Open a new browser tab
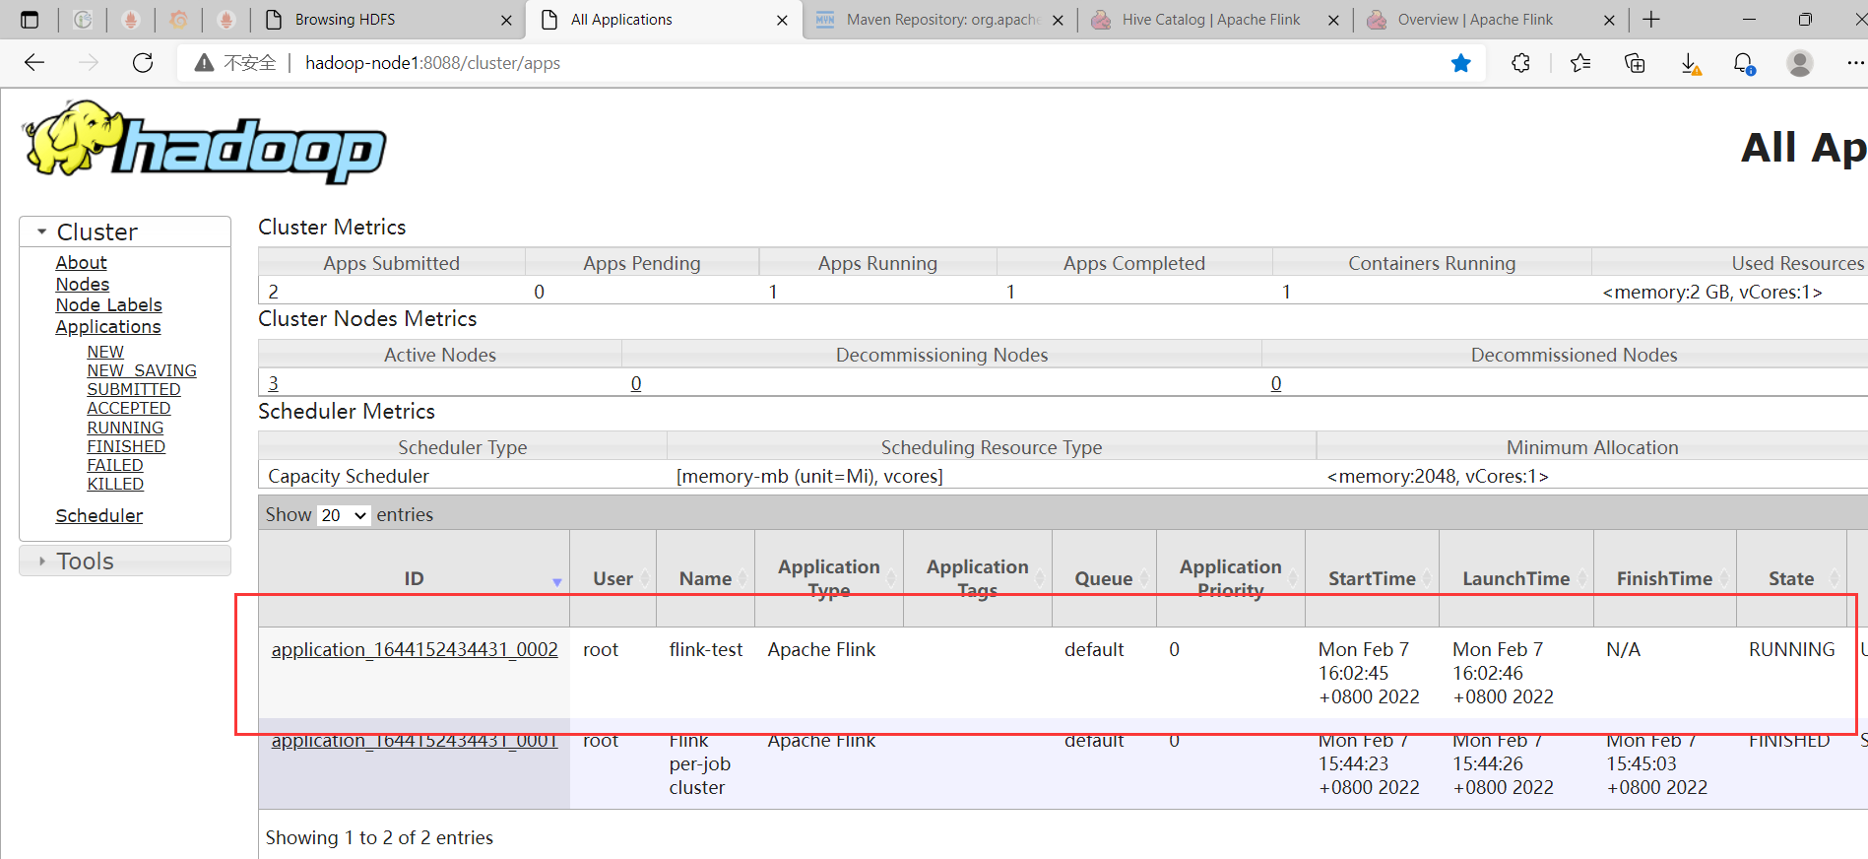Viewport: 1868px width, 859px height. pos(1651,20)
